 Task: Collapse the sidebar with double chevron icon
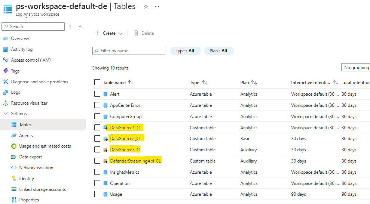(x=80, y=27)
